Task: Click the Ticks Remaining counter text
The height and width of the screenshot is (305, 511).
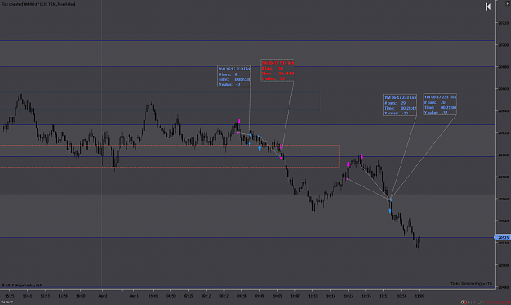Action: point(471,284)
